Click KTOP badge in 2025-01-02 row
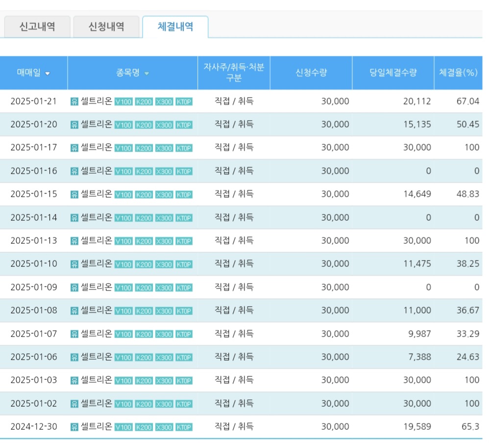 184,404
